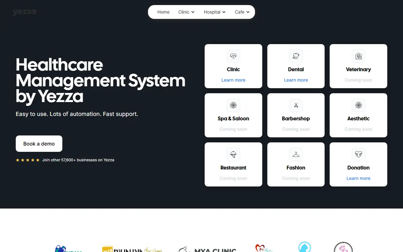Click the Clinic heartbeat icon
Screen dimensions: 403x252
pyautogui.click(x=233, y=56)
